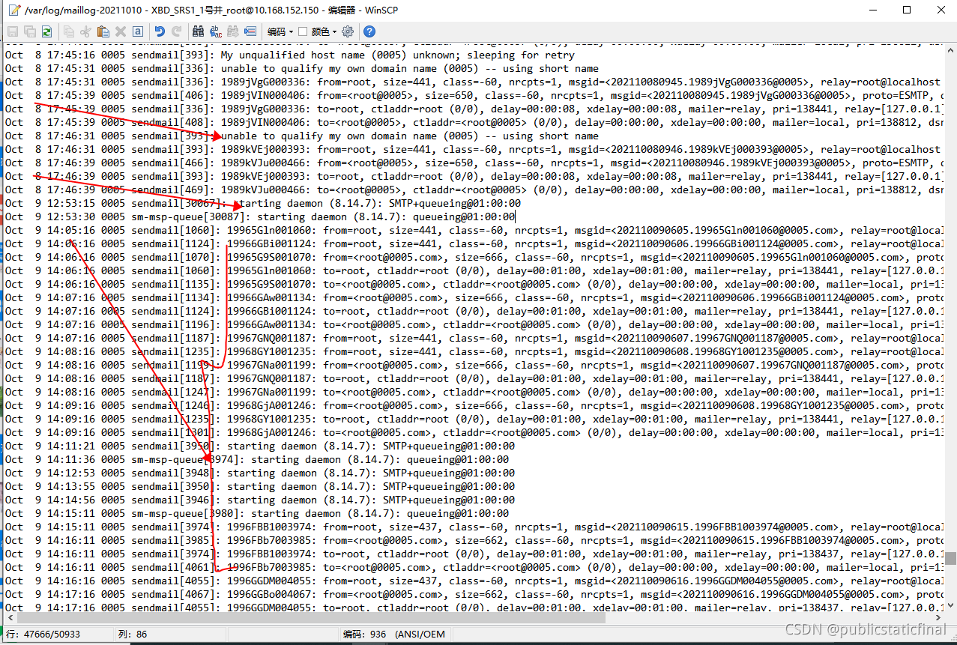Image resolution: width=957 pixels, height=645 pixels.
Task: Click the sendmail[1247] log line
Action: coord(474,392)
